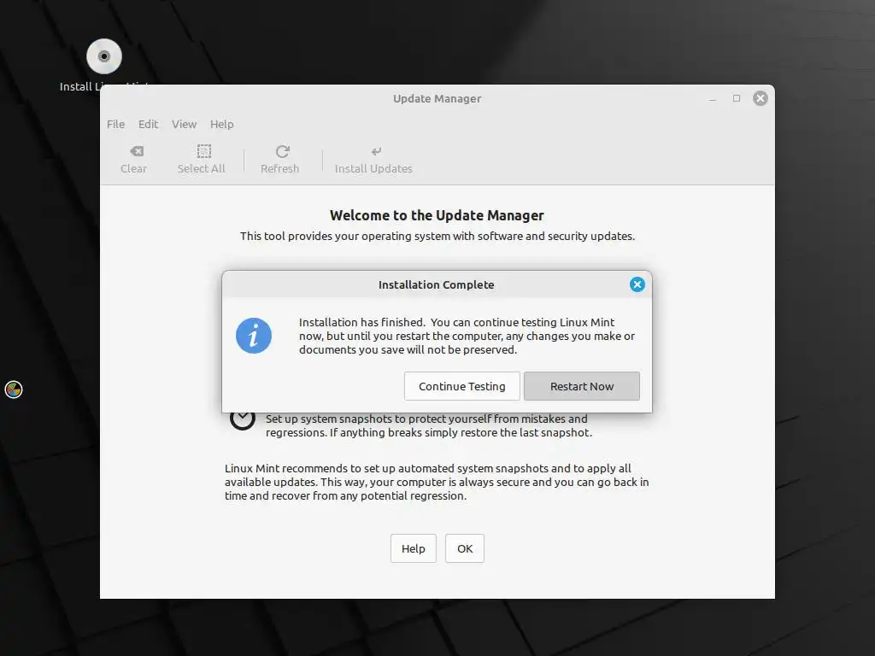Click the Help button at the bottom
Image resolution: width=875 pixels, height=656 pixels.
point(413,548)
